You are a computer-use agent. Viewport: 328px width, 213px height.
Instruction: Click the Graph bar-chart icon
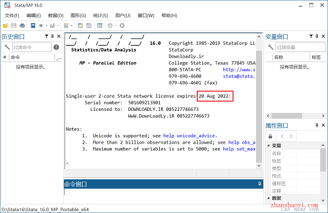[52, 26]
